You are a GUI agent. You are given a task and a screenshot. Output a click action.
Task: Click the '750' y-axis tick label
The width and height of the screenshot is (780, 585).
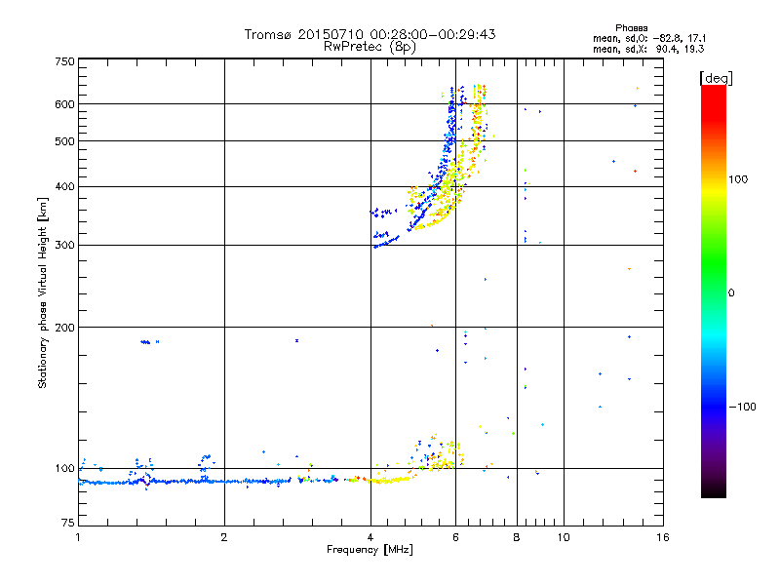[64, 61]
